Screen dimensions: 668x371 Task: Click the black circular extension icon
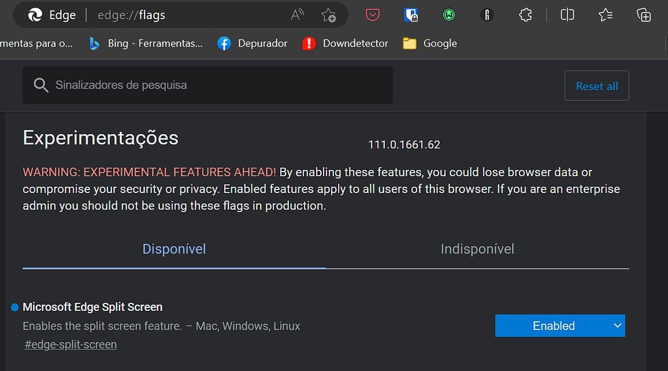click(487, 15)
